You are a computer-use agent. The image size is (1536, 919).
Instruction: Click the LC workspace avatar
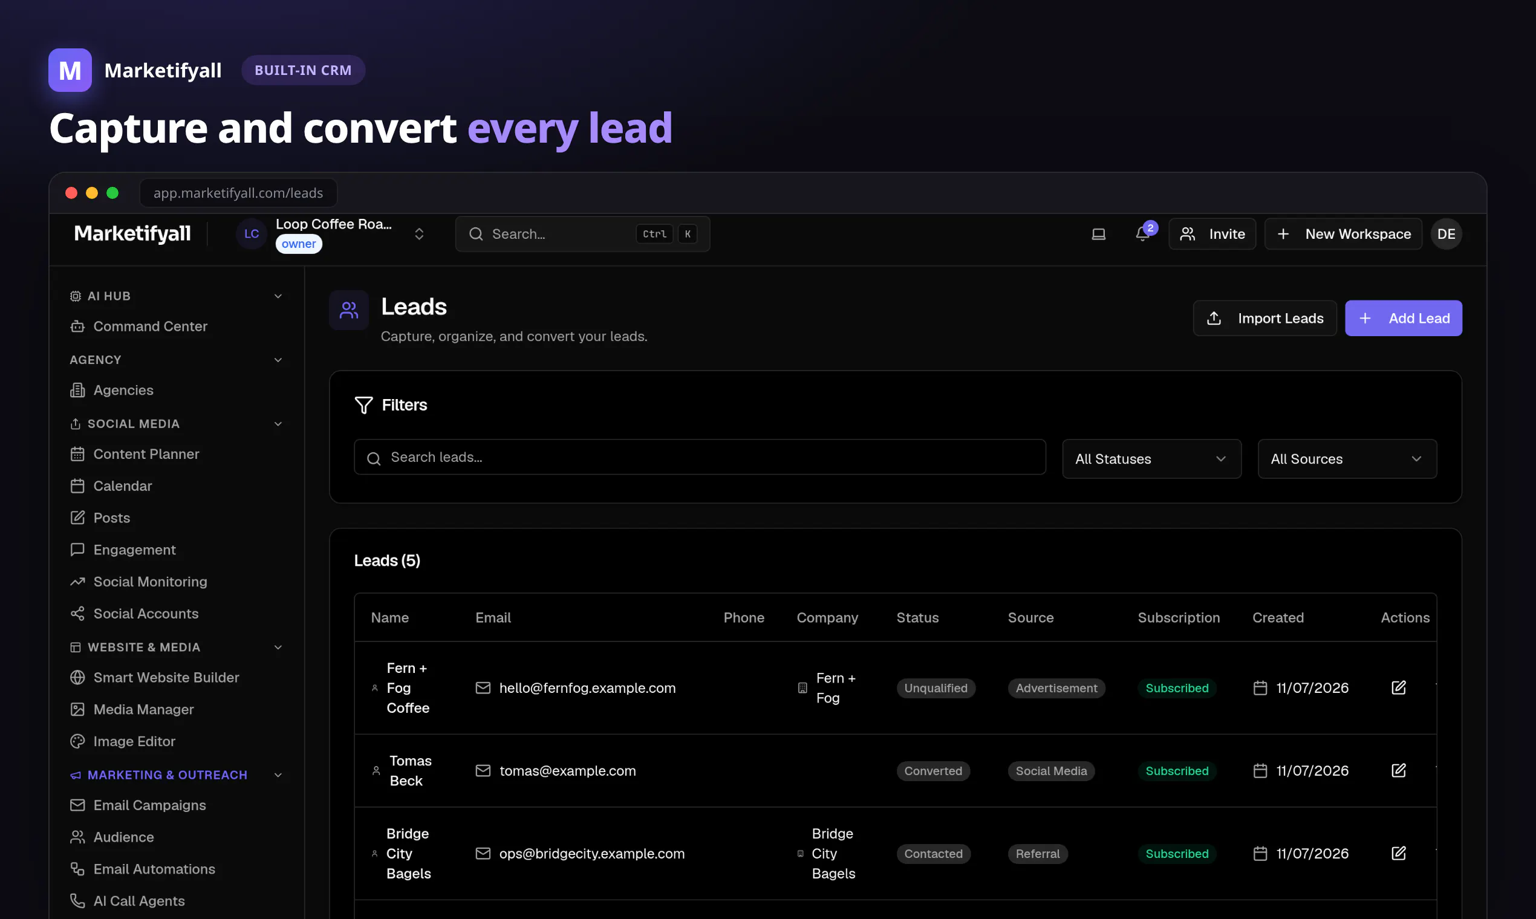252,234
